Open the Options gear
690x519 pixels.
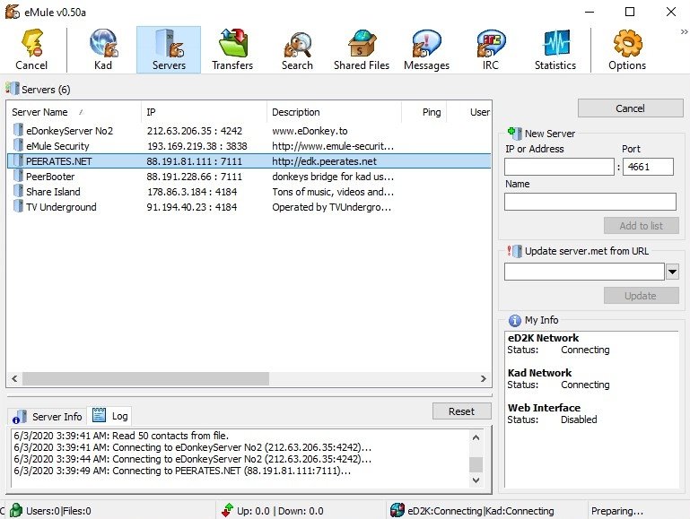tap(627, 48)
